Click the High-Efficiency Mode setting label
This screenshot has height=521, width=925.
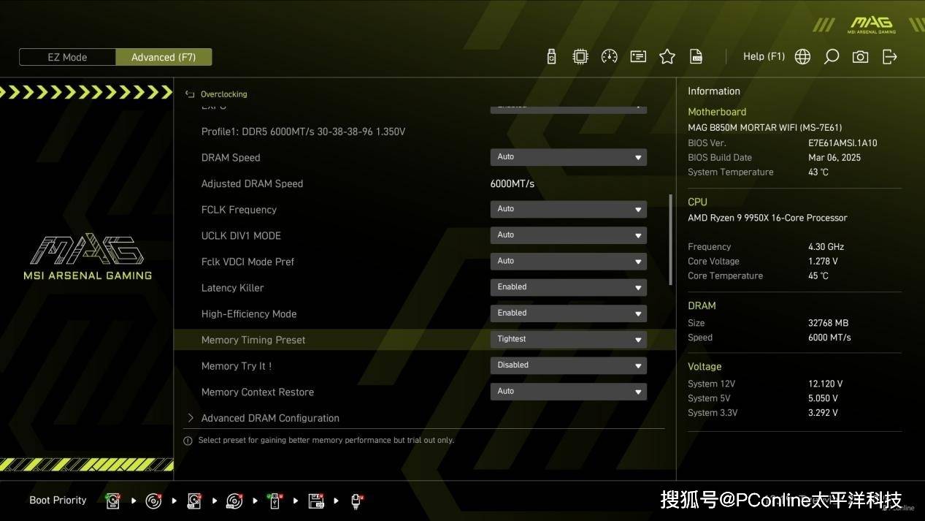[x=249, y=314]
